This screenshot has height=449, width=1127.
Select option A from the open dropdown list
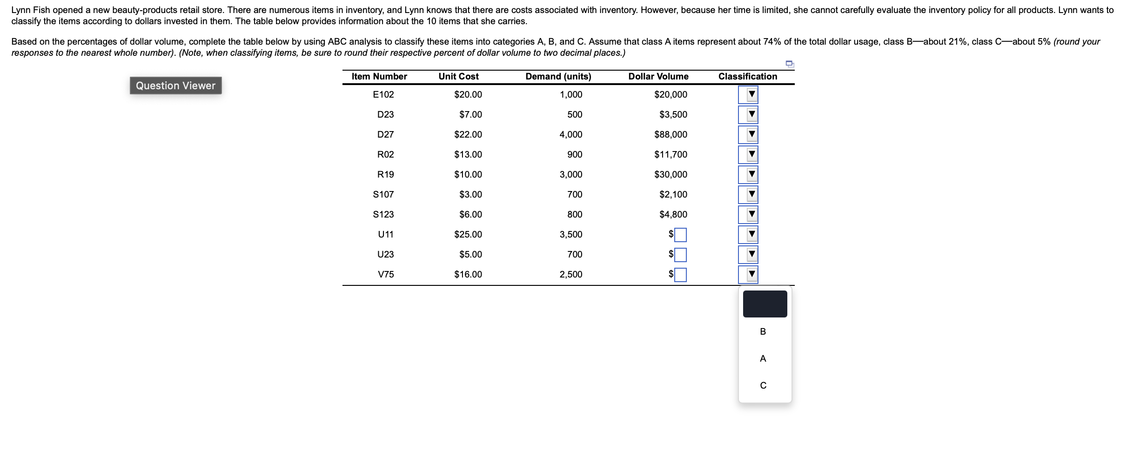point(764,358)
